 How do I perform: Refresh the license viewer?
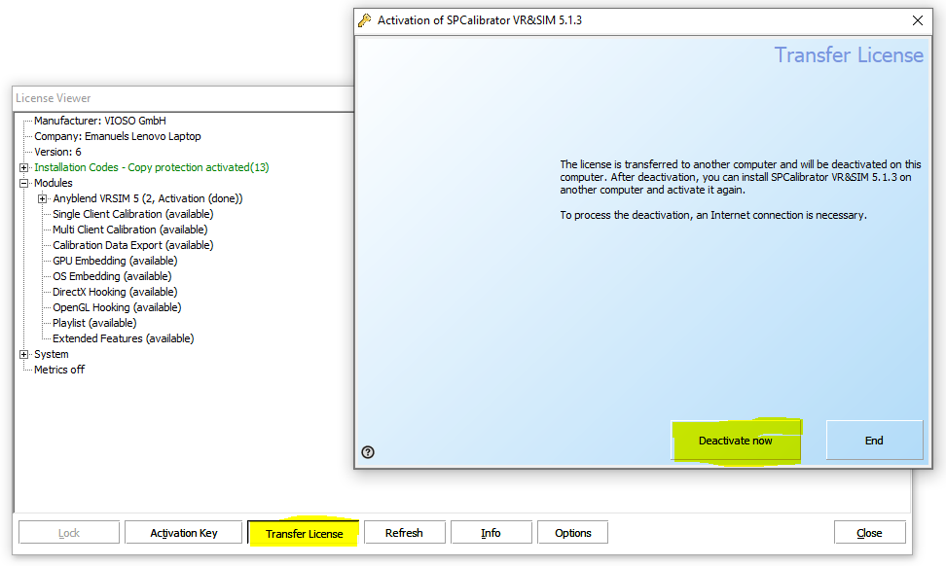click(x=404, y=533)
